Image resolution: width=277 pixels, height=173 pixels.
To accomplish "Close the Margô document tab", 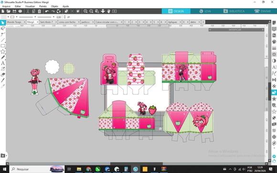I will tap(37, 22).
